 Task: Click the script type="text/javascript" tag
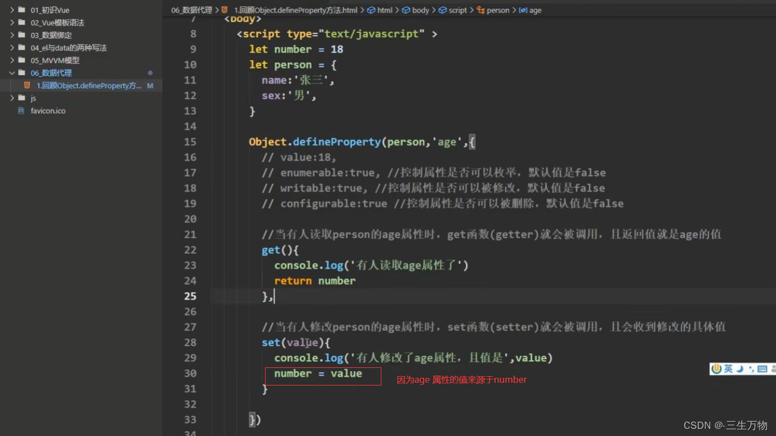pos(337,34)
